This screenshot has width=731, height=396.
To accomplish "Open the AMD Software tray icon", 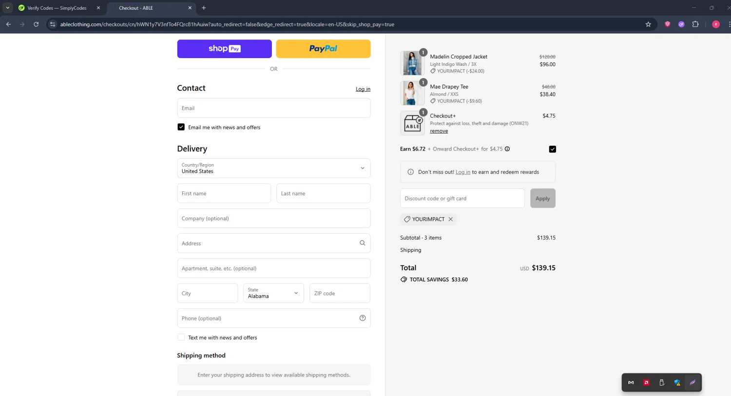I will [x=646, y=382].
